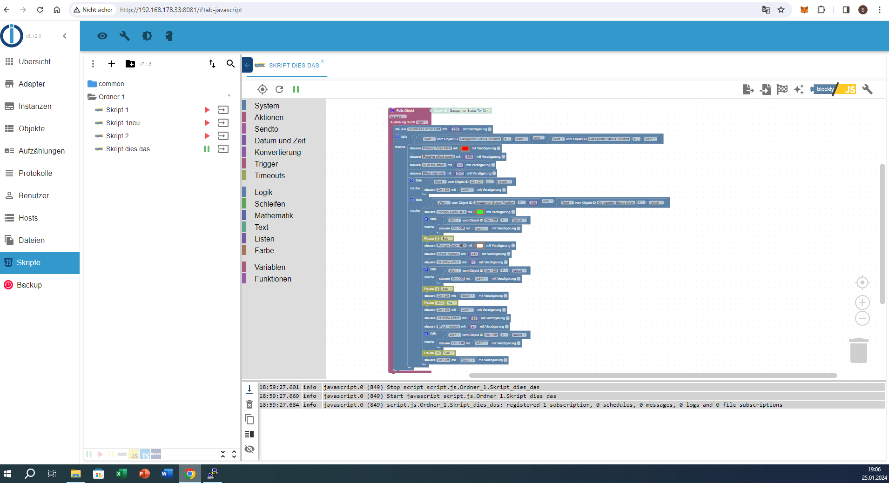Hide the log panel with crossed-eye icon
This screenshot has width=889, height=483.
click(x=249, y=449)
